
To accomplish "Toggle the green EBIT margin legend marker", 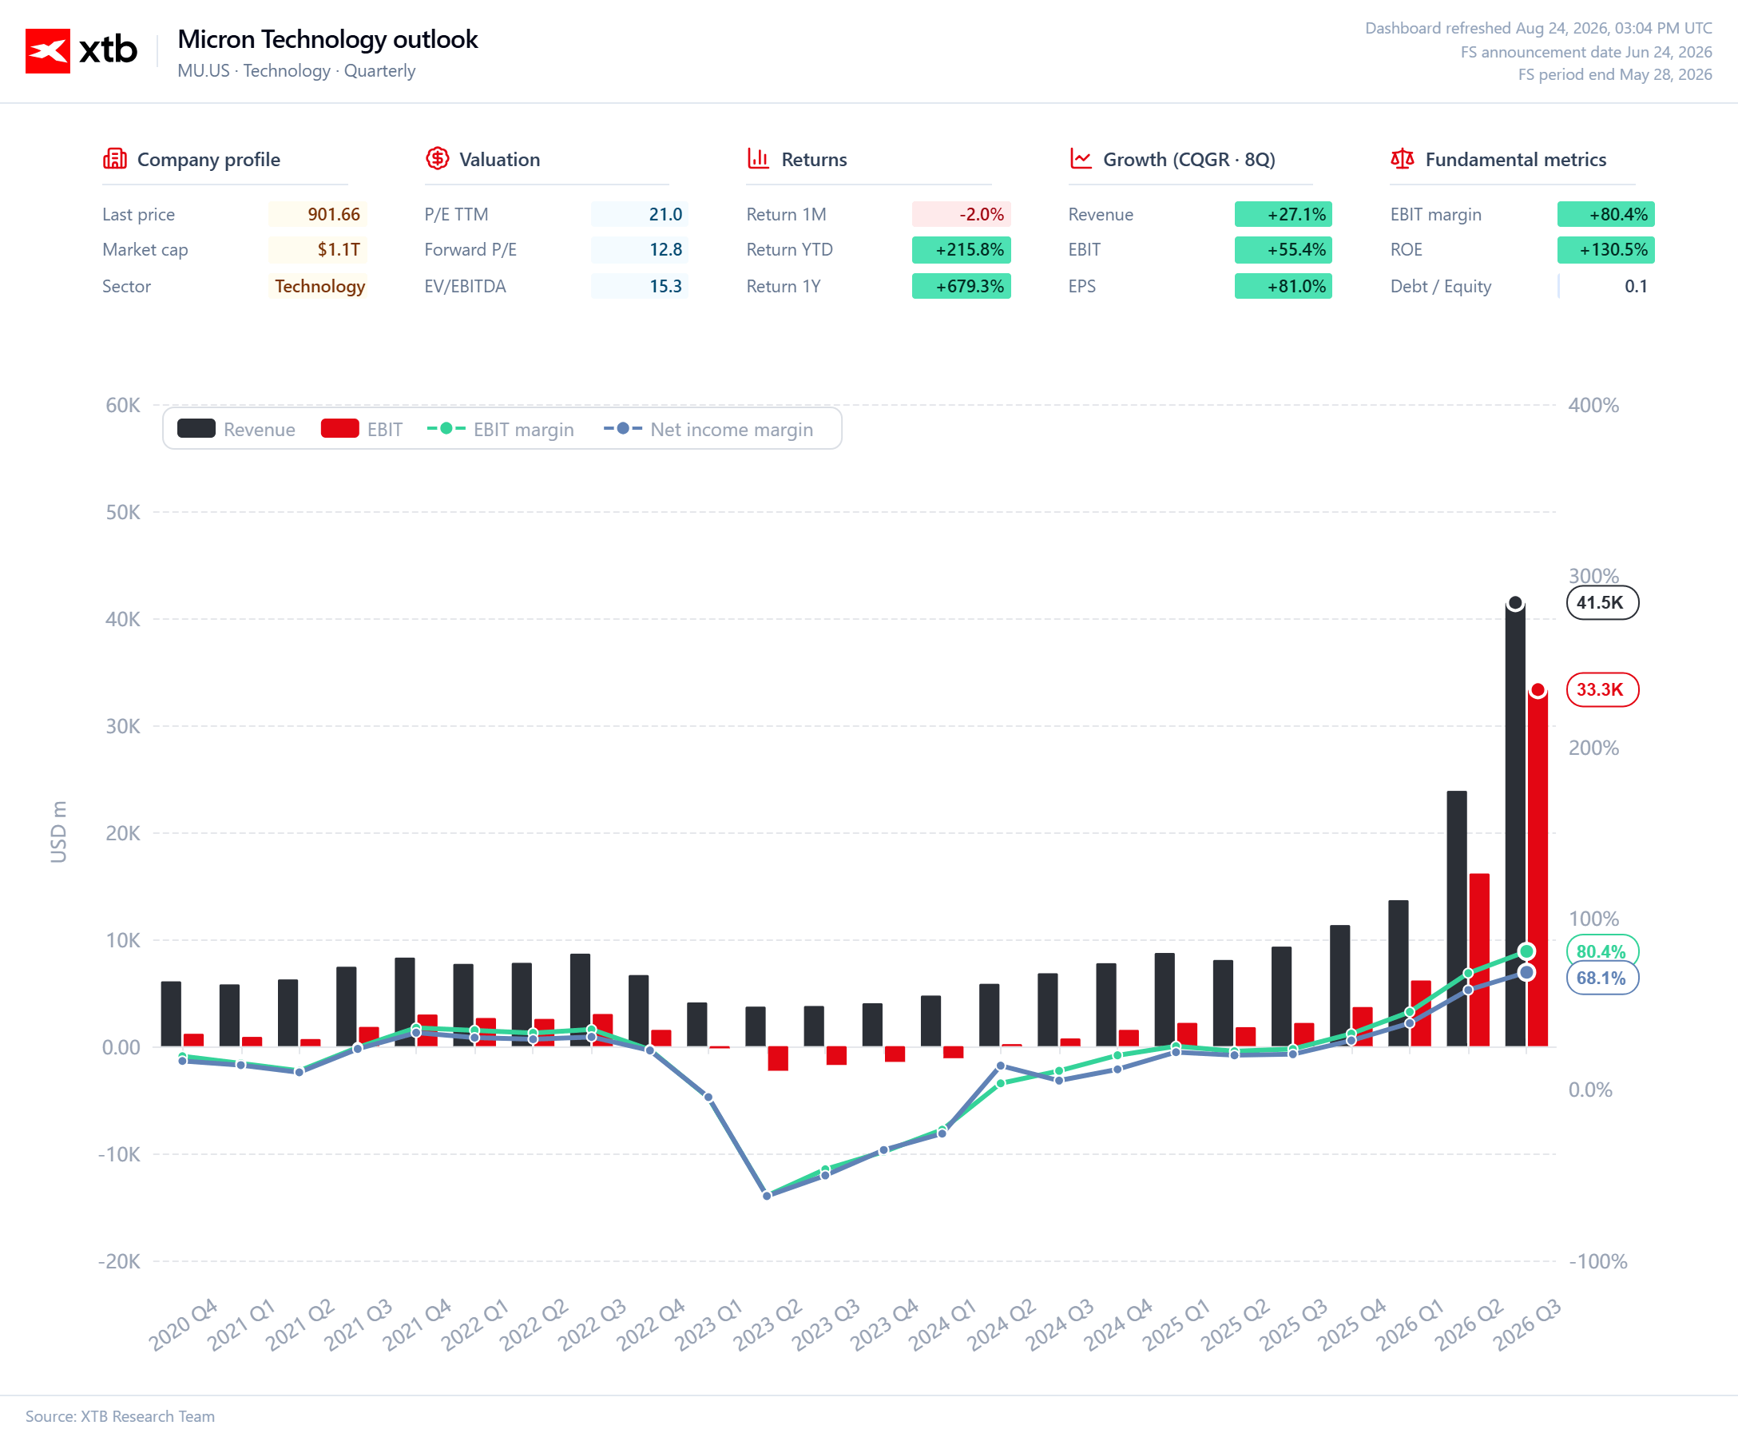I will pyautogui.click(x=446, y=428).
